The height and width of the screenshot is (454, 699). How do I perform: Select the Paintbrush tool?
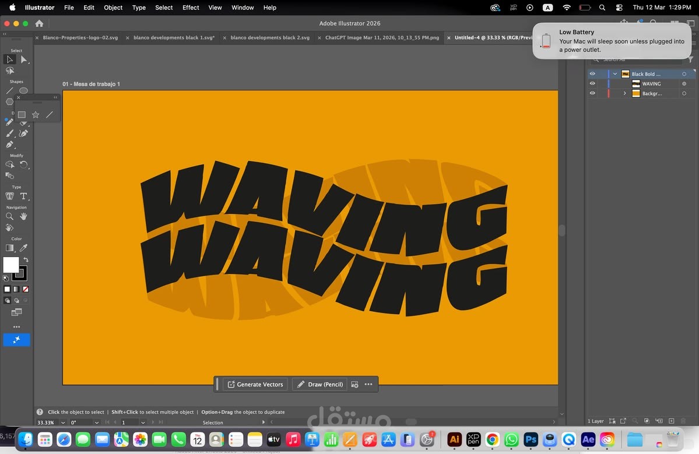pyautogui.click(x=9, y=133)
